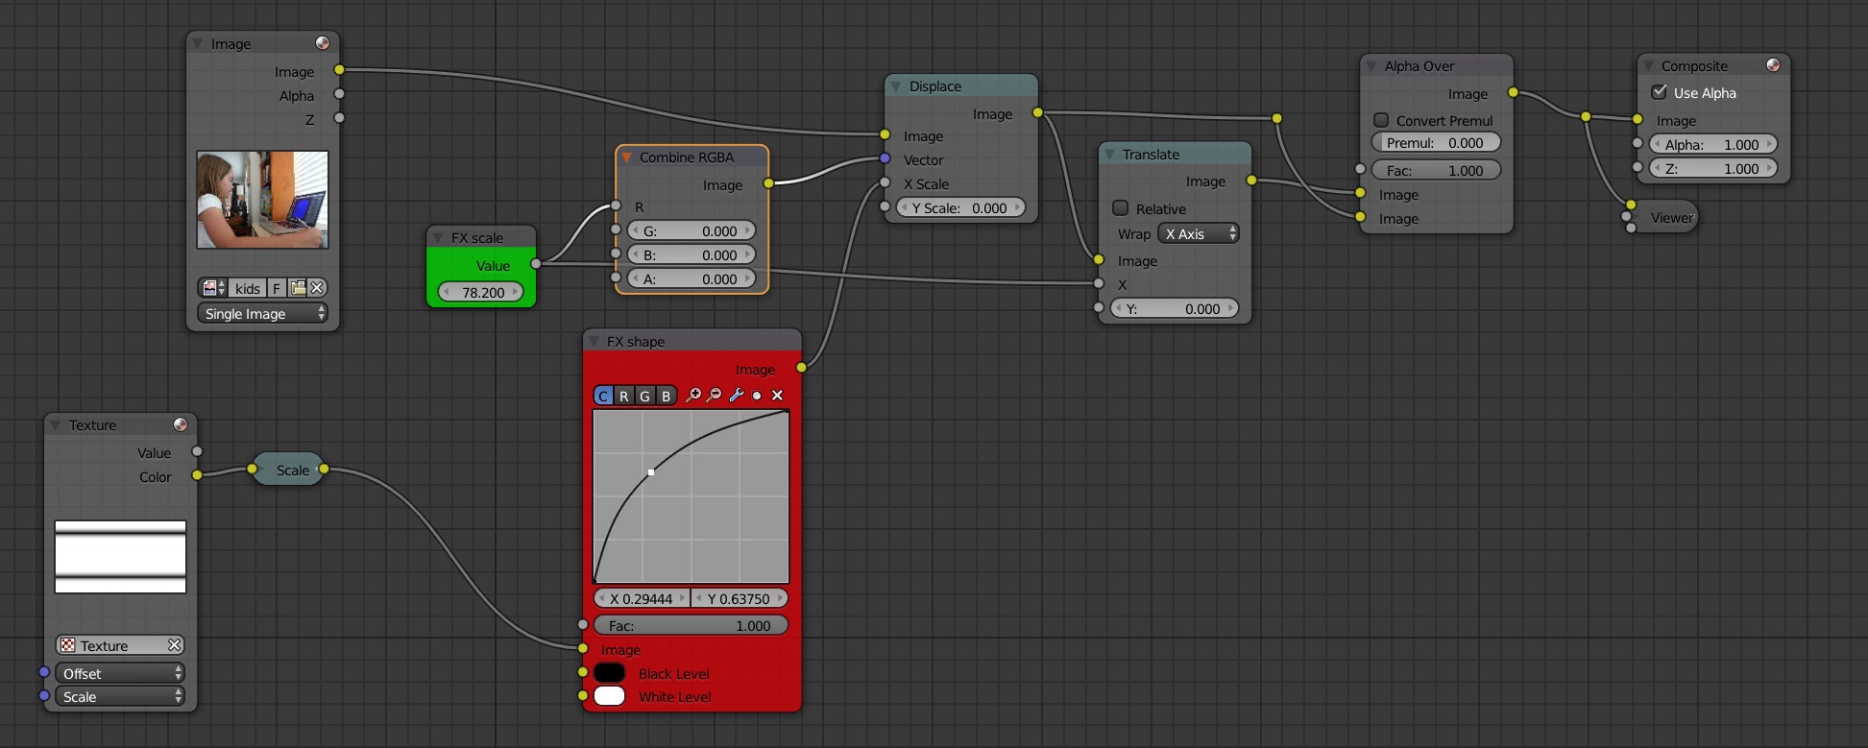Screen dimensions: 1868x748
Task: Click Fac slider in FX shape node
Action: click(691, 625)
